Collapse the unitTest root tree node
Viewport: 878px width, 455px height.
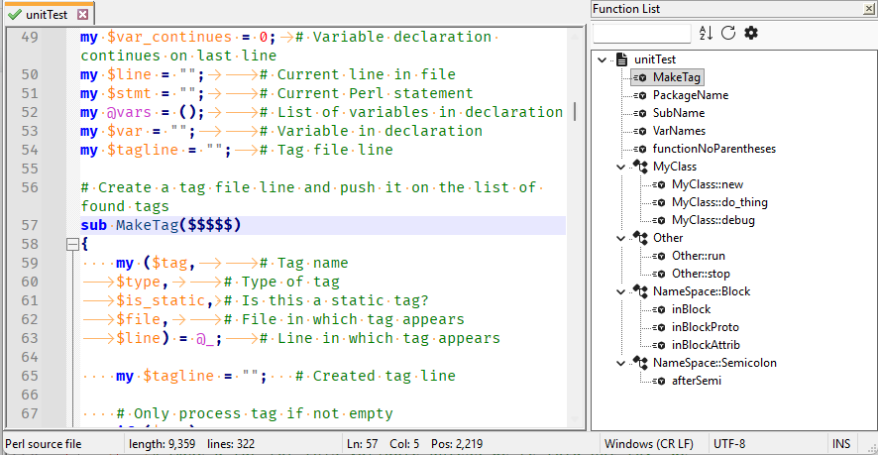click(602, 59)
